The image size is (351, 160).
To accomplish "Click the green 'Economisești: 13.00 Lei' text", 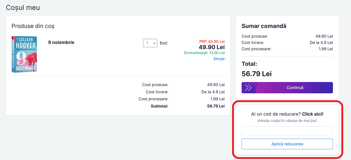I will click(204, 53).
